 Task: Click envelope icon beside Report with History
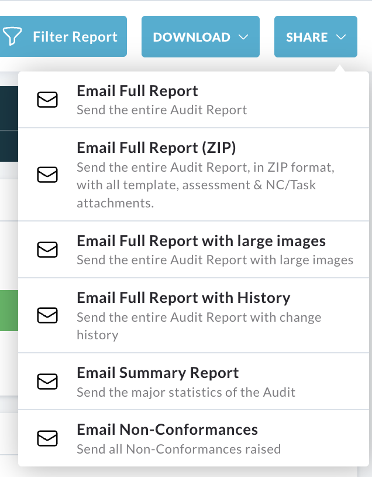pos(47,315)
